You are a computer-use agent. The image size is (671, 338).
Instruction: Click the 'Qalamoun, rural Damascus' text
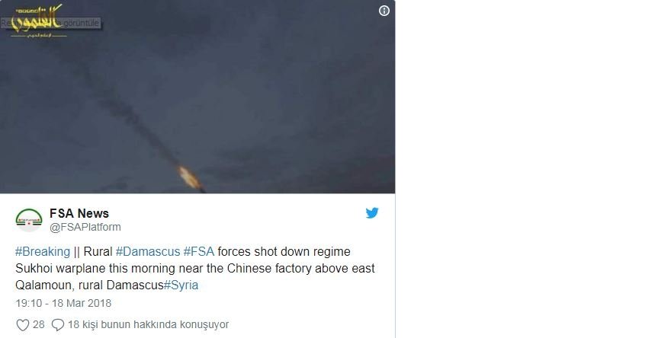89,285
